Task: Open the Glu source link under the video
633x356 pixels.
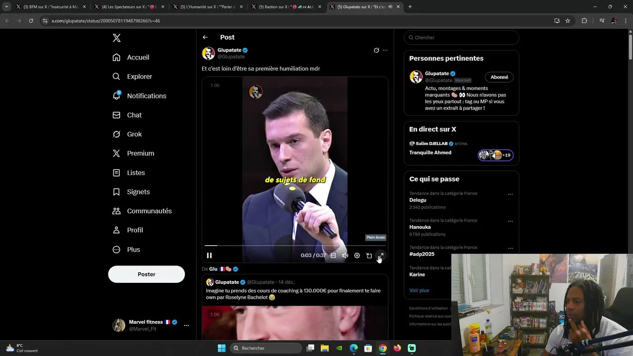Action: click(224, 269)
